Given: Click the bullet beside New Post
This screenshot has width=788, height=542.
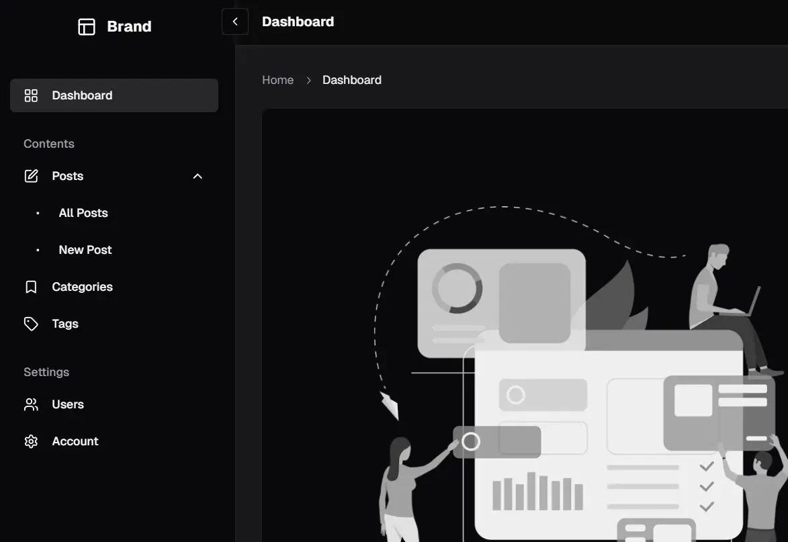Looking at the screenshot, I should [x=37, y=249].
